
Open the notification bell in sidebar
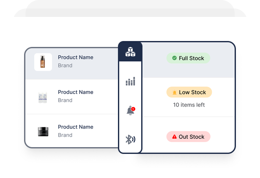click(x=130, y=111)
